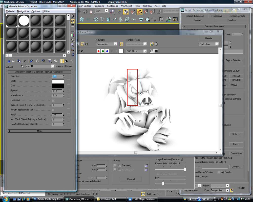Click the Clear X icon in render window
This screenshot has width=253, height=202.
click(x=82, y=51)
